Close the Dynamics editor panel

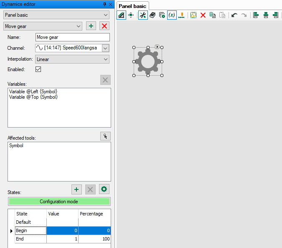[x=110, y=4]
